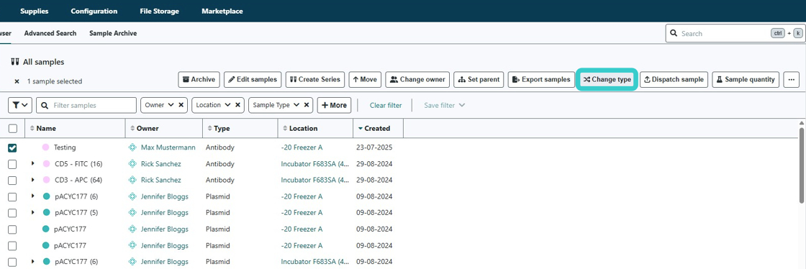Open owner Max Mustermann

pyautogui.click(x=168, y=147)
